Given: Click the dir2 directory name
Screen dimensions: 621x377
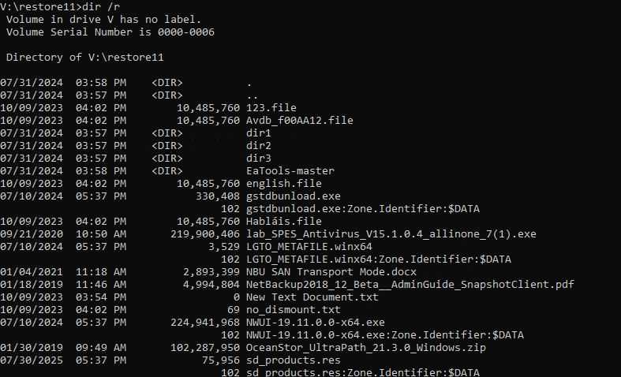Looking at the screenshot, I should coord(259,146).
